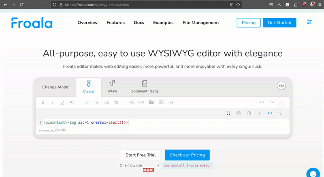Toggle Code View in editor toolbar
Viewport: 324px width, 177px height.
pos(270,114)
